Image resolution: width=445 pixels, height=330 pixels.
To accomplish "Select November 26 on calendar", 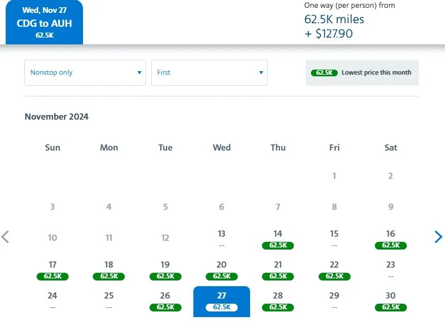I will pos(165,301).
